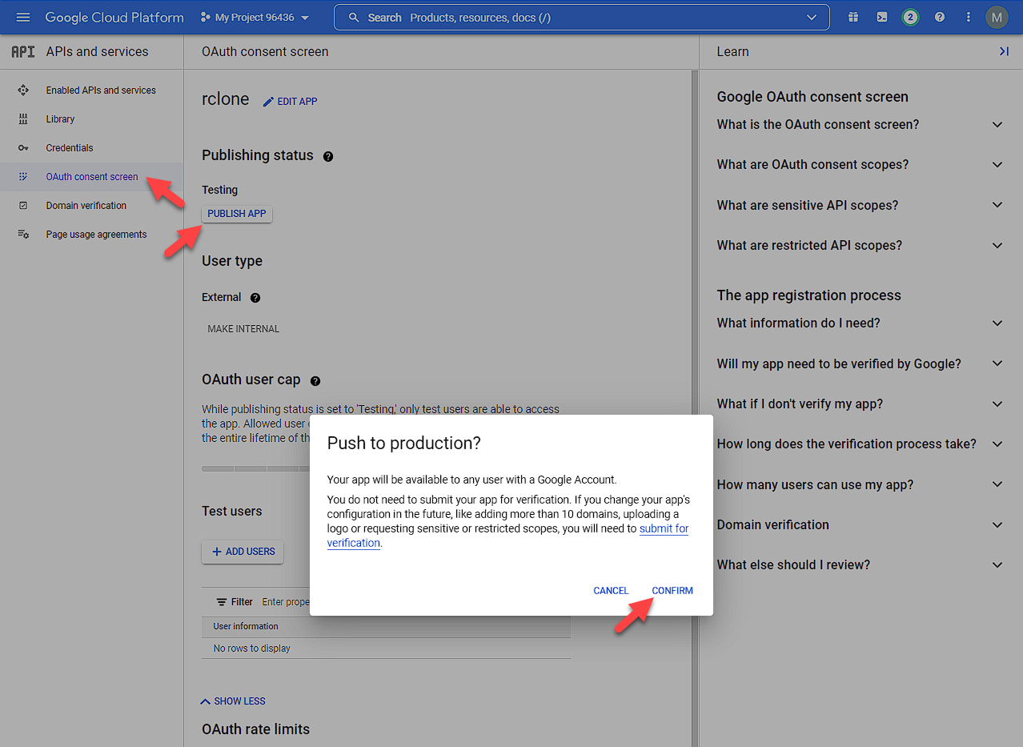Activate Cloud Shell terminal icon
Image resolution: width=1023 pixels, height=747 pixels.
pyautogui.click(x=881, y=17)
